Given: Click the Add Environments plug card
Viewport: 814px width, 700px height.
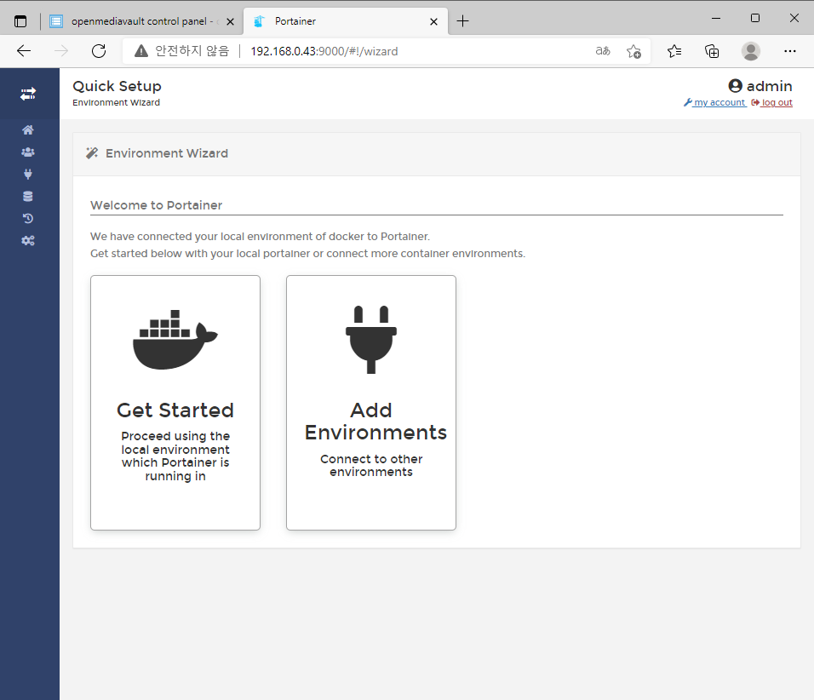Looking at the screenshot, I should 371,403.
